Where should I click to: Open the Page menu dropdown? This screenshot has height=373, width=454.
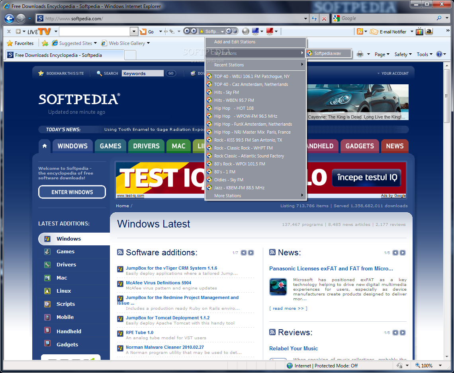click(x=382, y=54)
